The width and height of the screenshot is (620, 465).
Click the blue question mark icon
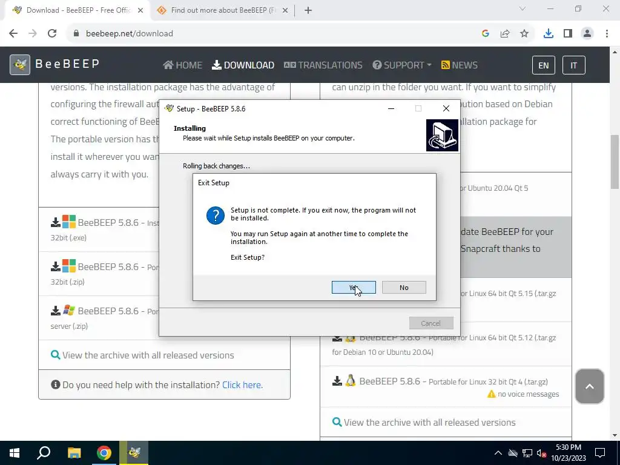(x=216, y=216)
